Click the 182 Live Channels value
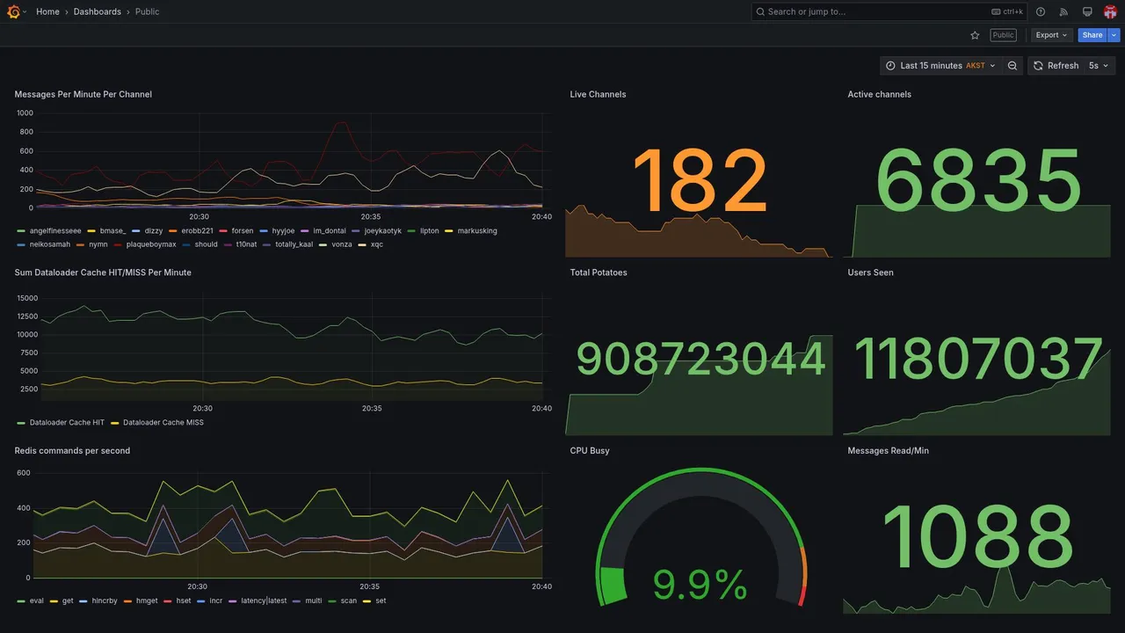The image size is (1125, 633). click(700, 180)
